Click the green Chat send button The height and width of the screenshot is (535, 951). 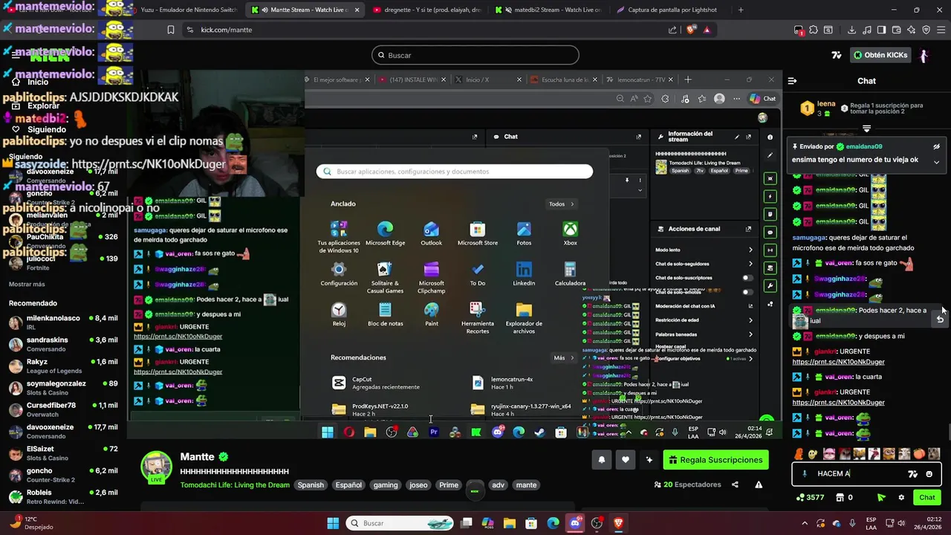(927, 498)
